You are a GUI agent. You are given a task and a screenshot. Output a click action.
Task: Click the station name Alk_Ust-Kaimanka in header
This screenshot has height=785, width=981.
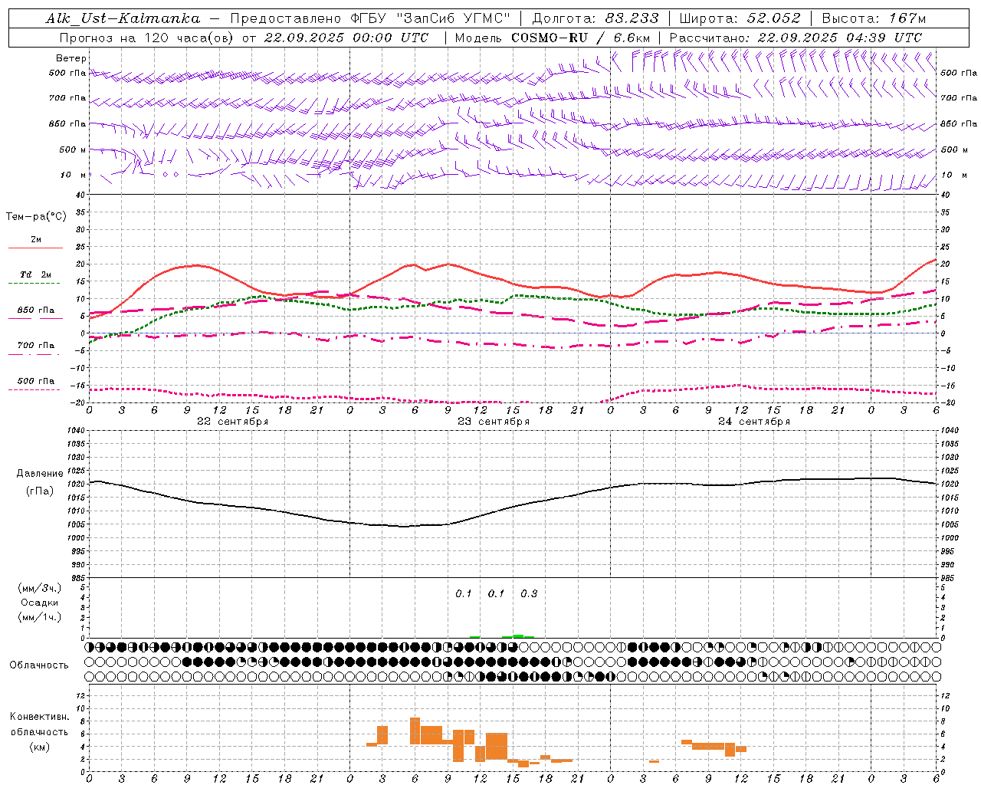(x=123, y=18)
